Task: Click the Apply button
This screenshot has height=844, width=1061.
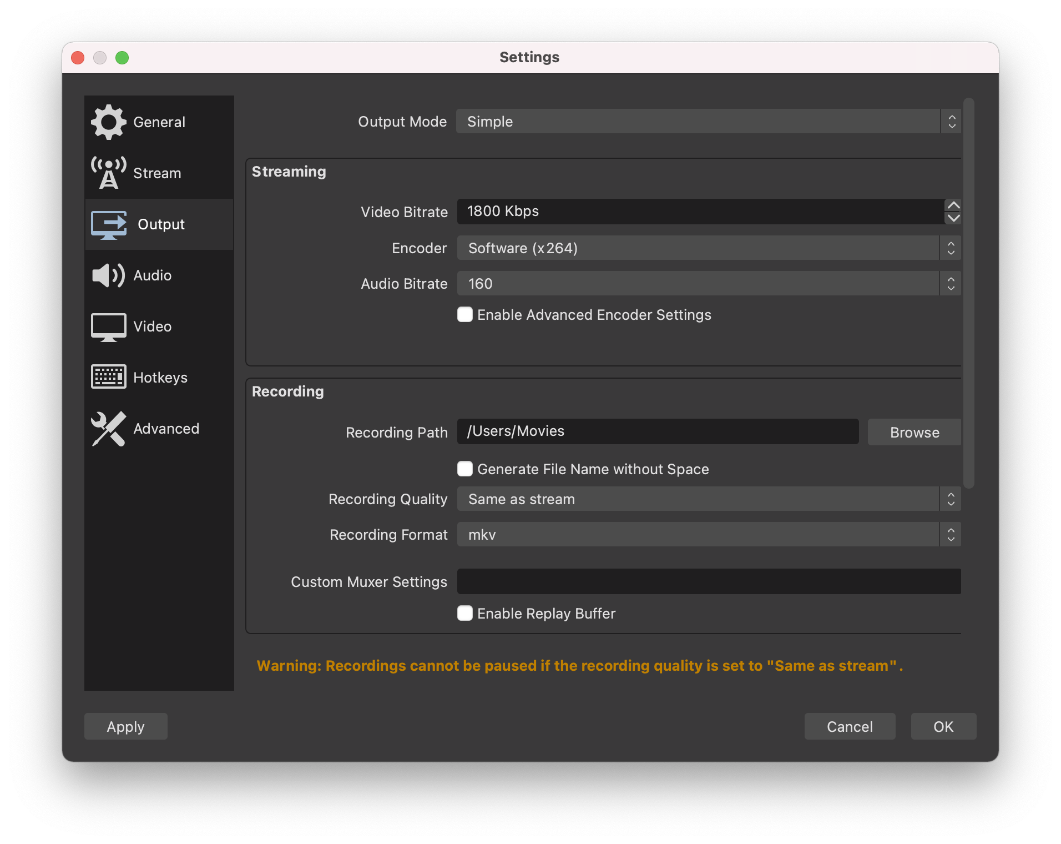Action: (126, 727)
